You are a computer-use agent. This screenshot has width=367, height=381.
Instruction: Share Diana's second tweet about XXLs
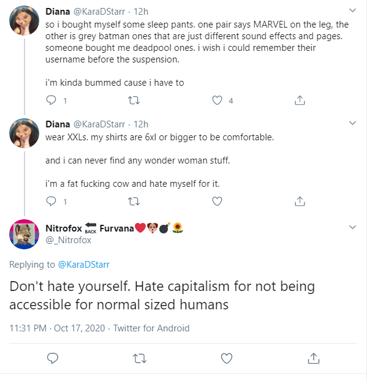(x=300, y=201)
